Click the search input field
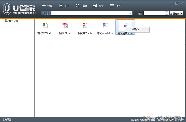186x122 pixels. [x=154, y=13]
